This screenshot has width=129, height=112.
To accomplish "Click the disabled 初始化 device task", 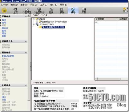I will pos(5,59).
